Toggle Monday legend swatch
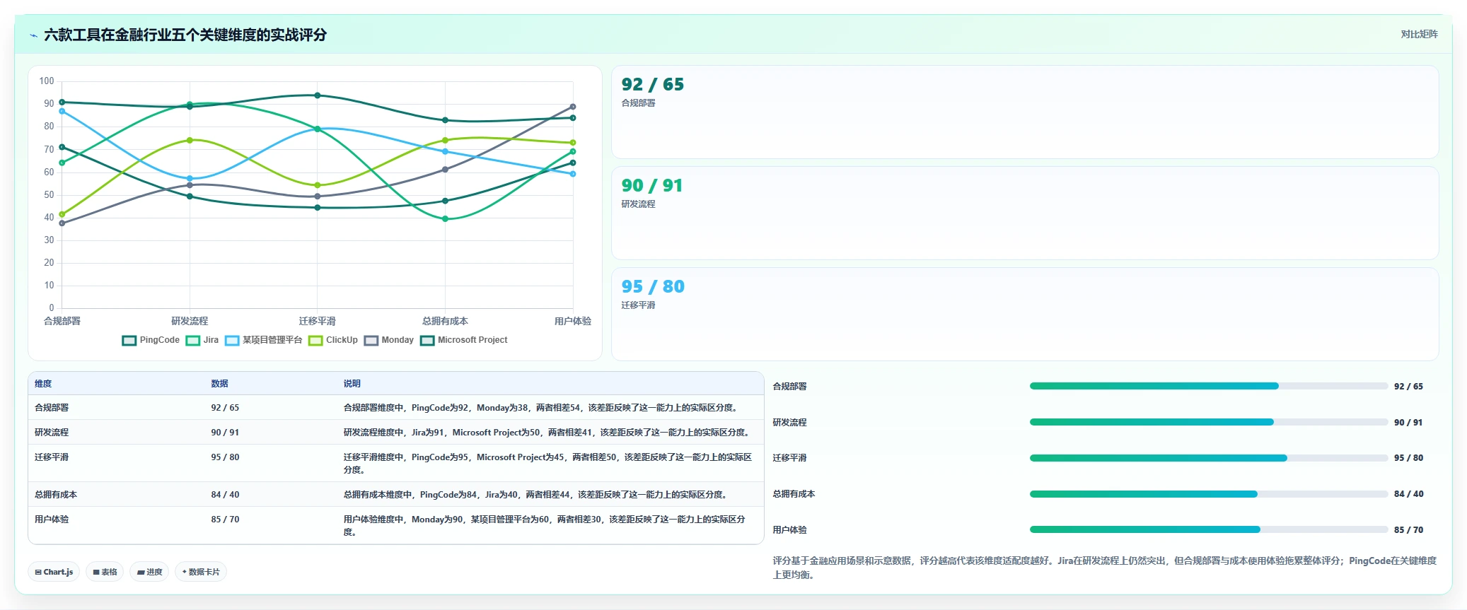 pos(371,341)
